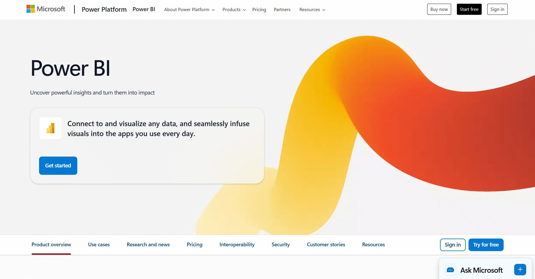Expand the Ask Microsoft plus button
The image size is (535, 279).
[x=520, y=270]
